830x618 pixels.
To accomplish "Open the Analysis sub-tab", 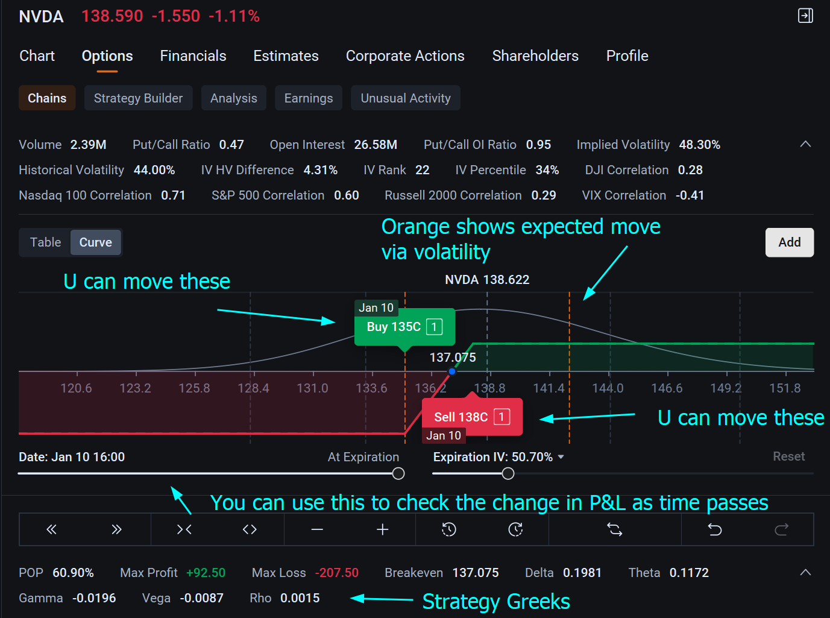I will point(234,98).
